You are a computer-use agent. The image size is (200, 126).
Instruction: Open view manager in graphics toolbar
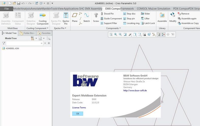[x=144, y=34]
